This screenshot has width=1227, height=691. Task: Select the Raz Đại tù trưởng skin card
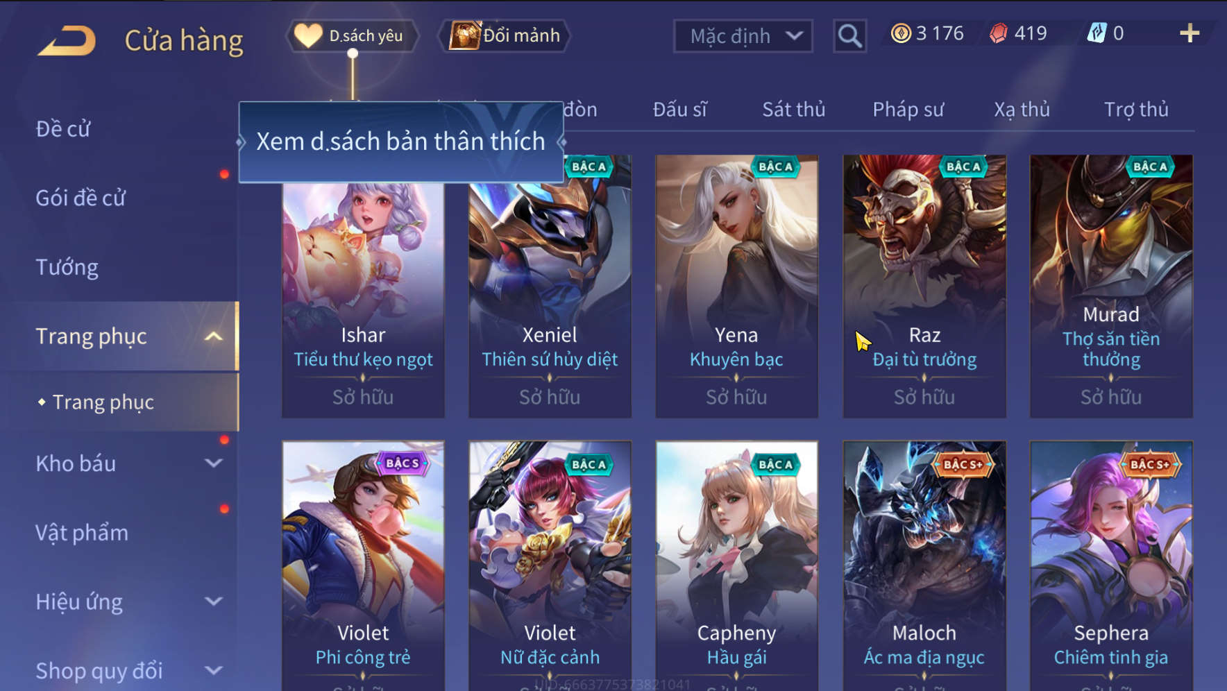(924, 286)
